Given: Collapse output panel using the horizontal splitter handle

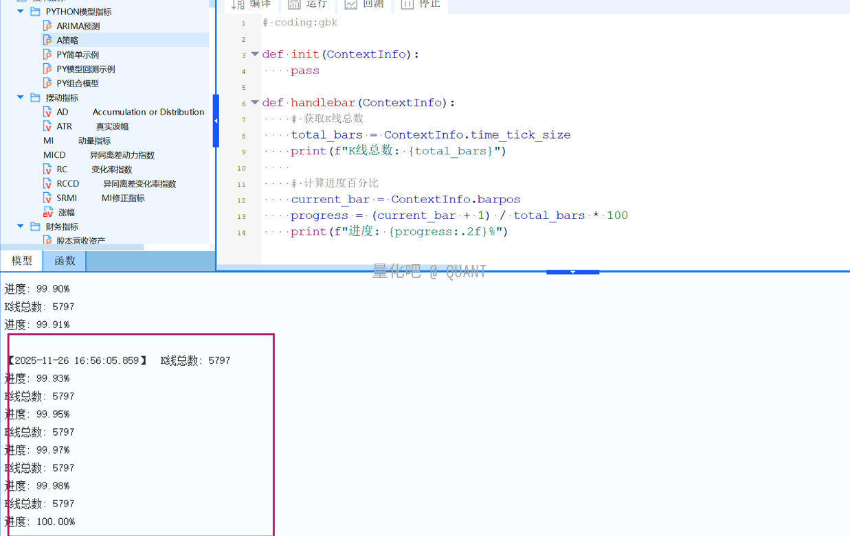Looking at the screenshot, I should click(572, 272).
